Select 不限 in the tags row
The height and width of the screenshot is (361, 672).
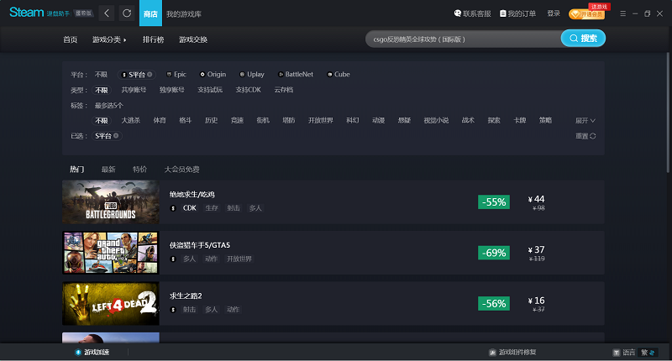click(x=102, y=121)
